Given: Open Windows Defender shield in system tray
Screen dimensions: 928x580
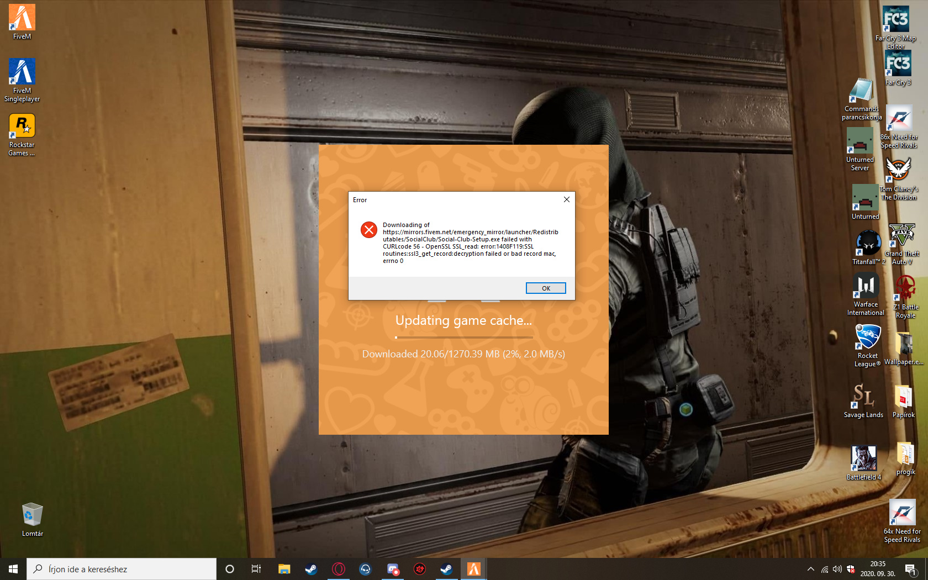Looking at the screenshot, I should point(851,570).
